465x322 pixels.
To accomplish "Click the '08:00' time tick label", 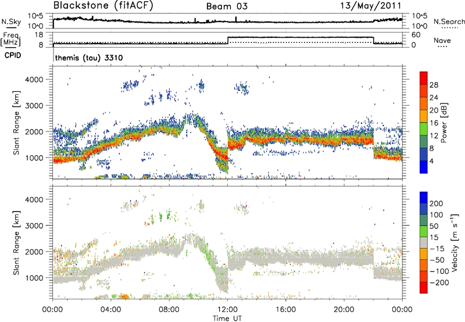I will [169, 310].
